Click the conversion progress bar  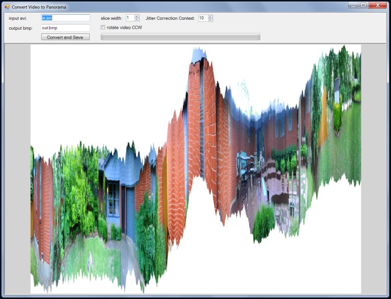tap(180, 37)
